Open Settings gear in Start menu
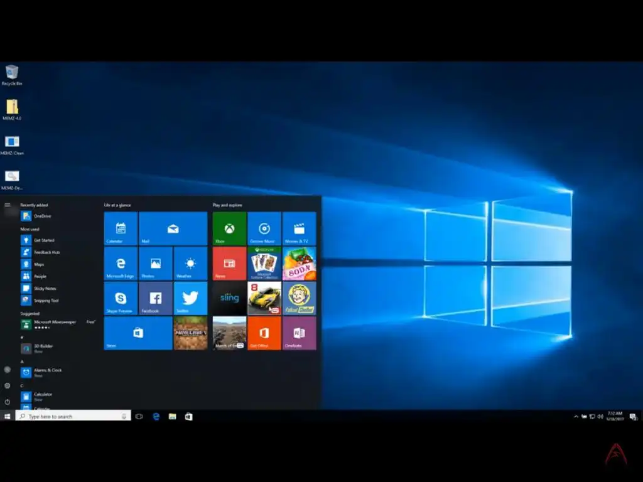 click(8, 386)
